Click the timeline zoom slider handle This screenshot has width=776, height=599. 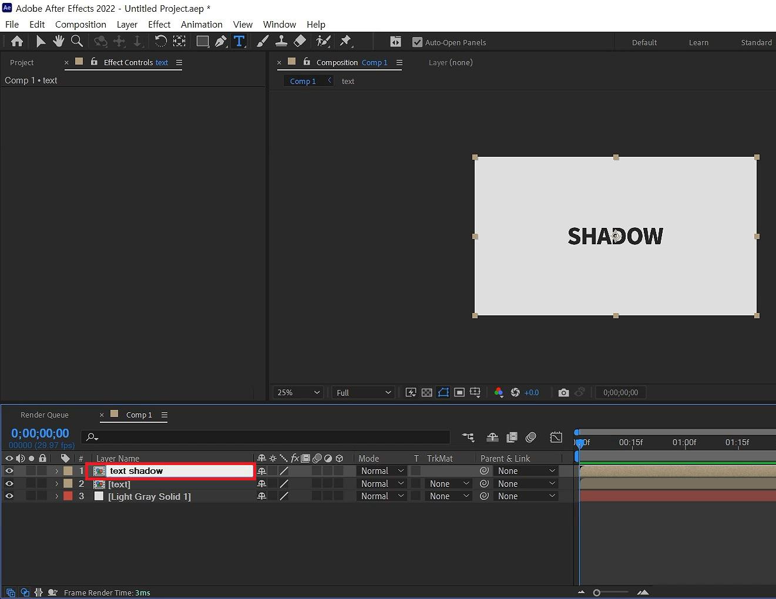coord(596,593)
